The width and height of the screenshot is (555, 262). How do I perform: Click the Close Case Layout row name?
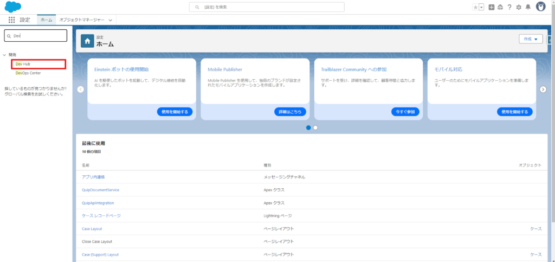tap(97, 241)
